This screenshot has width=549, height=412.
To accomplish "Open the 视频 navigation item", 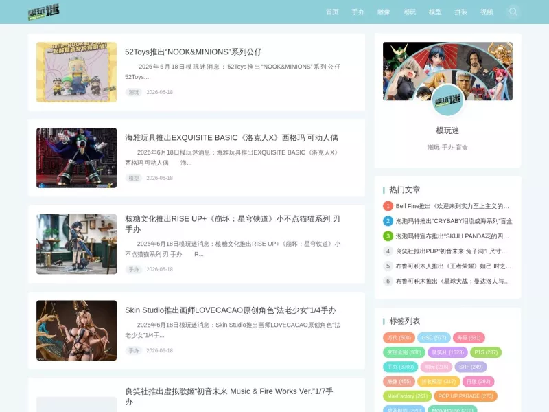I will pos(487,12).
